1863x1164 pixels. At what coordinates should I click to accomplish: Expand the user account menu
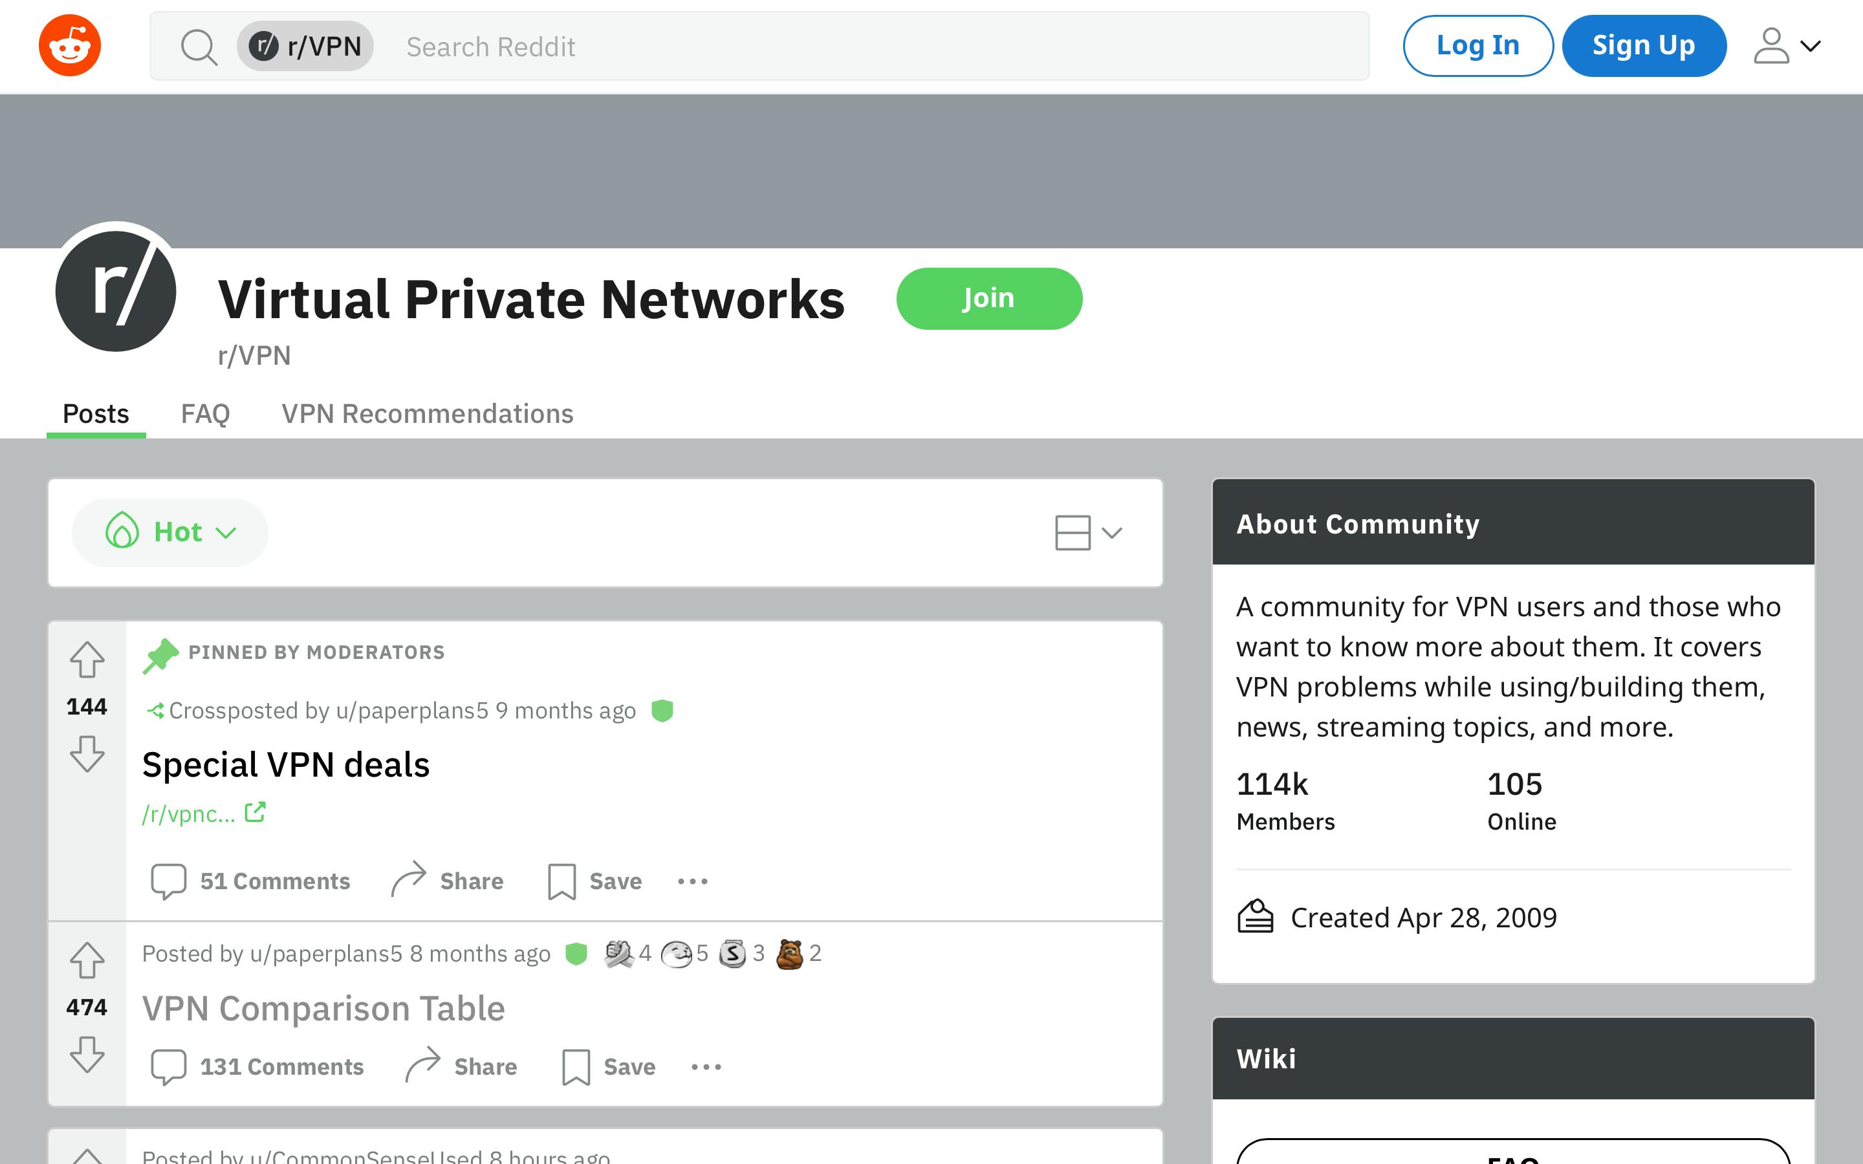[1787, 46]
